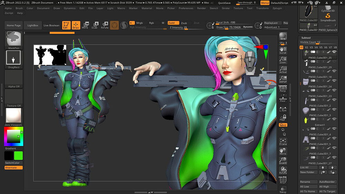Select the Draw mode icon
This screenshot has width=345, height=194.
[76, 25]
